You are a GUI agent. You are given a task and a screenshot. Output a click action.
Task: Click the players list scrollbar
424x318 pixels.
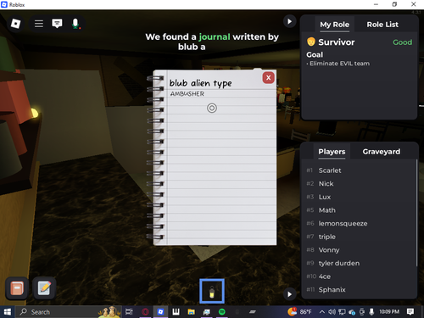click(x=416, y=213)
